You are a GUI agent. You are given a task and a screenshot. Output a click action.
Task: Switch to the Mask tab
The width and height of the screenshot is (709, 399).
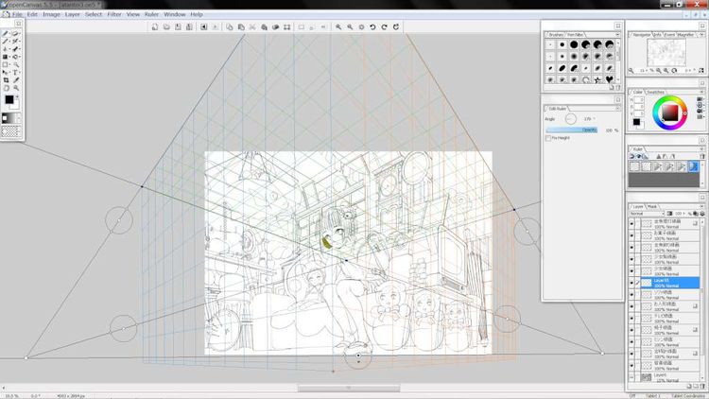(x=652, y=207)
